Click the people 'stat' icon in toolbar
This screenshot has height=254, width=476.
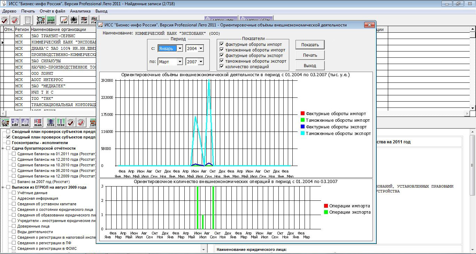tap(74, 20)
